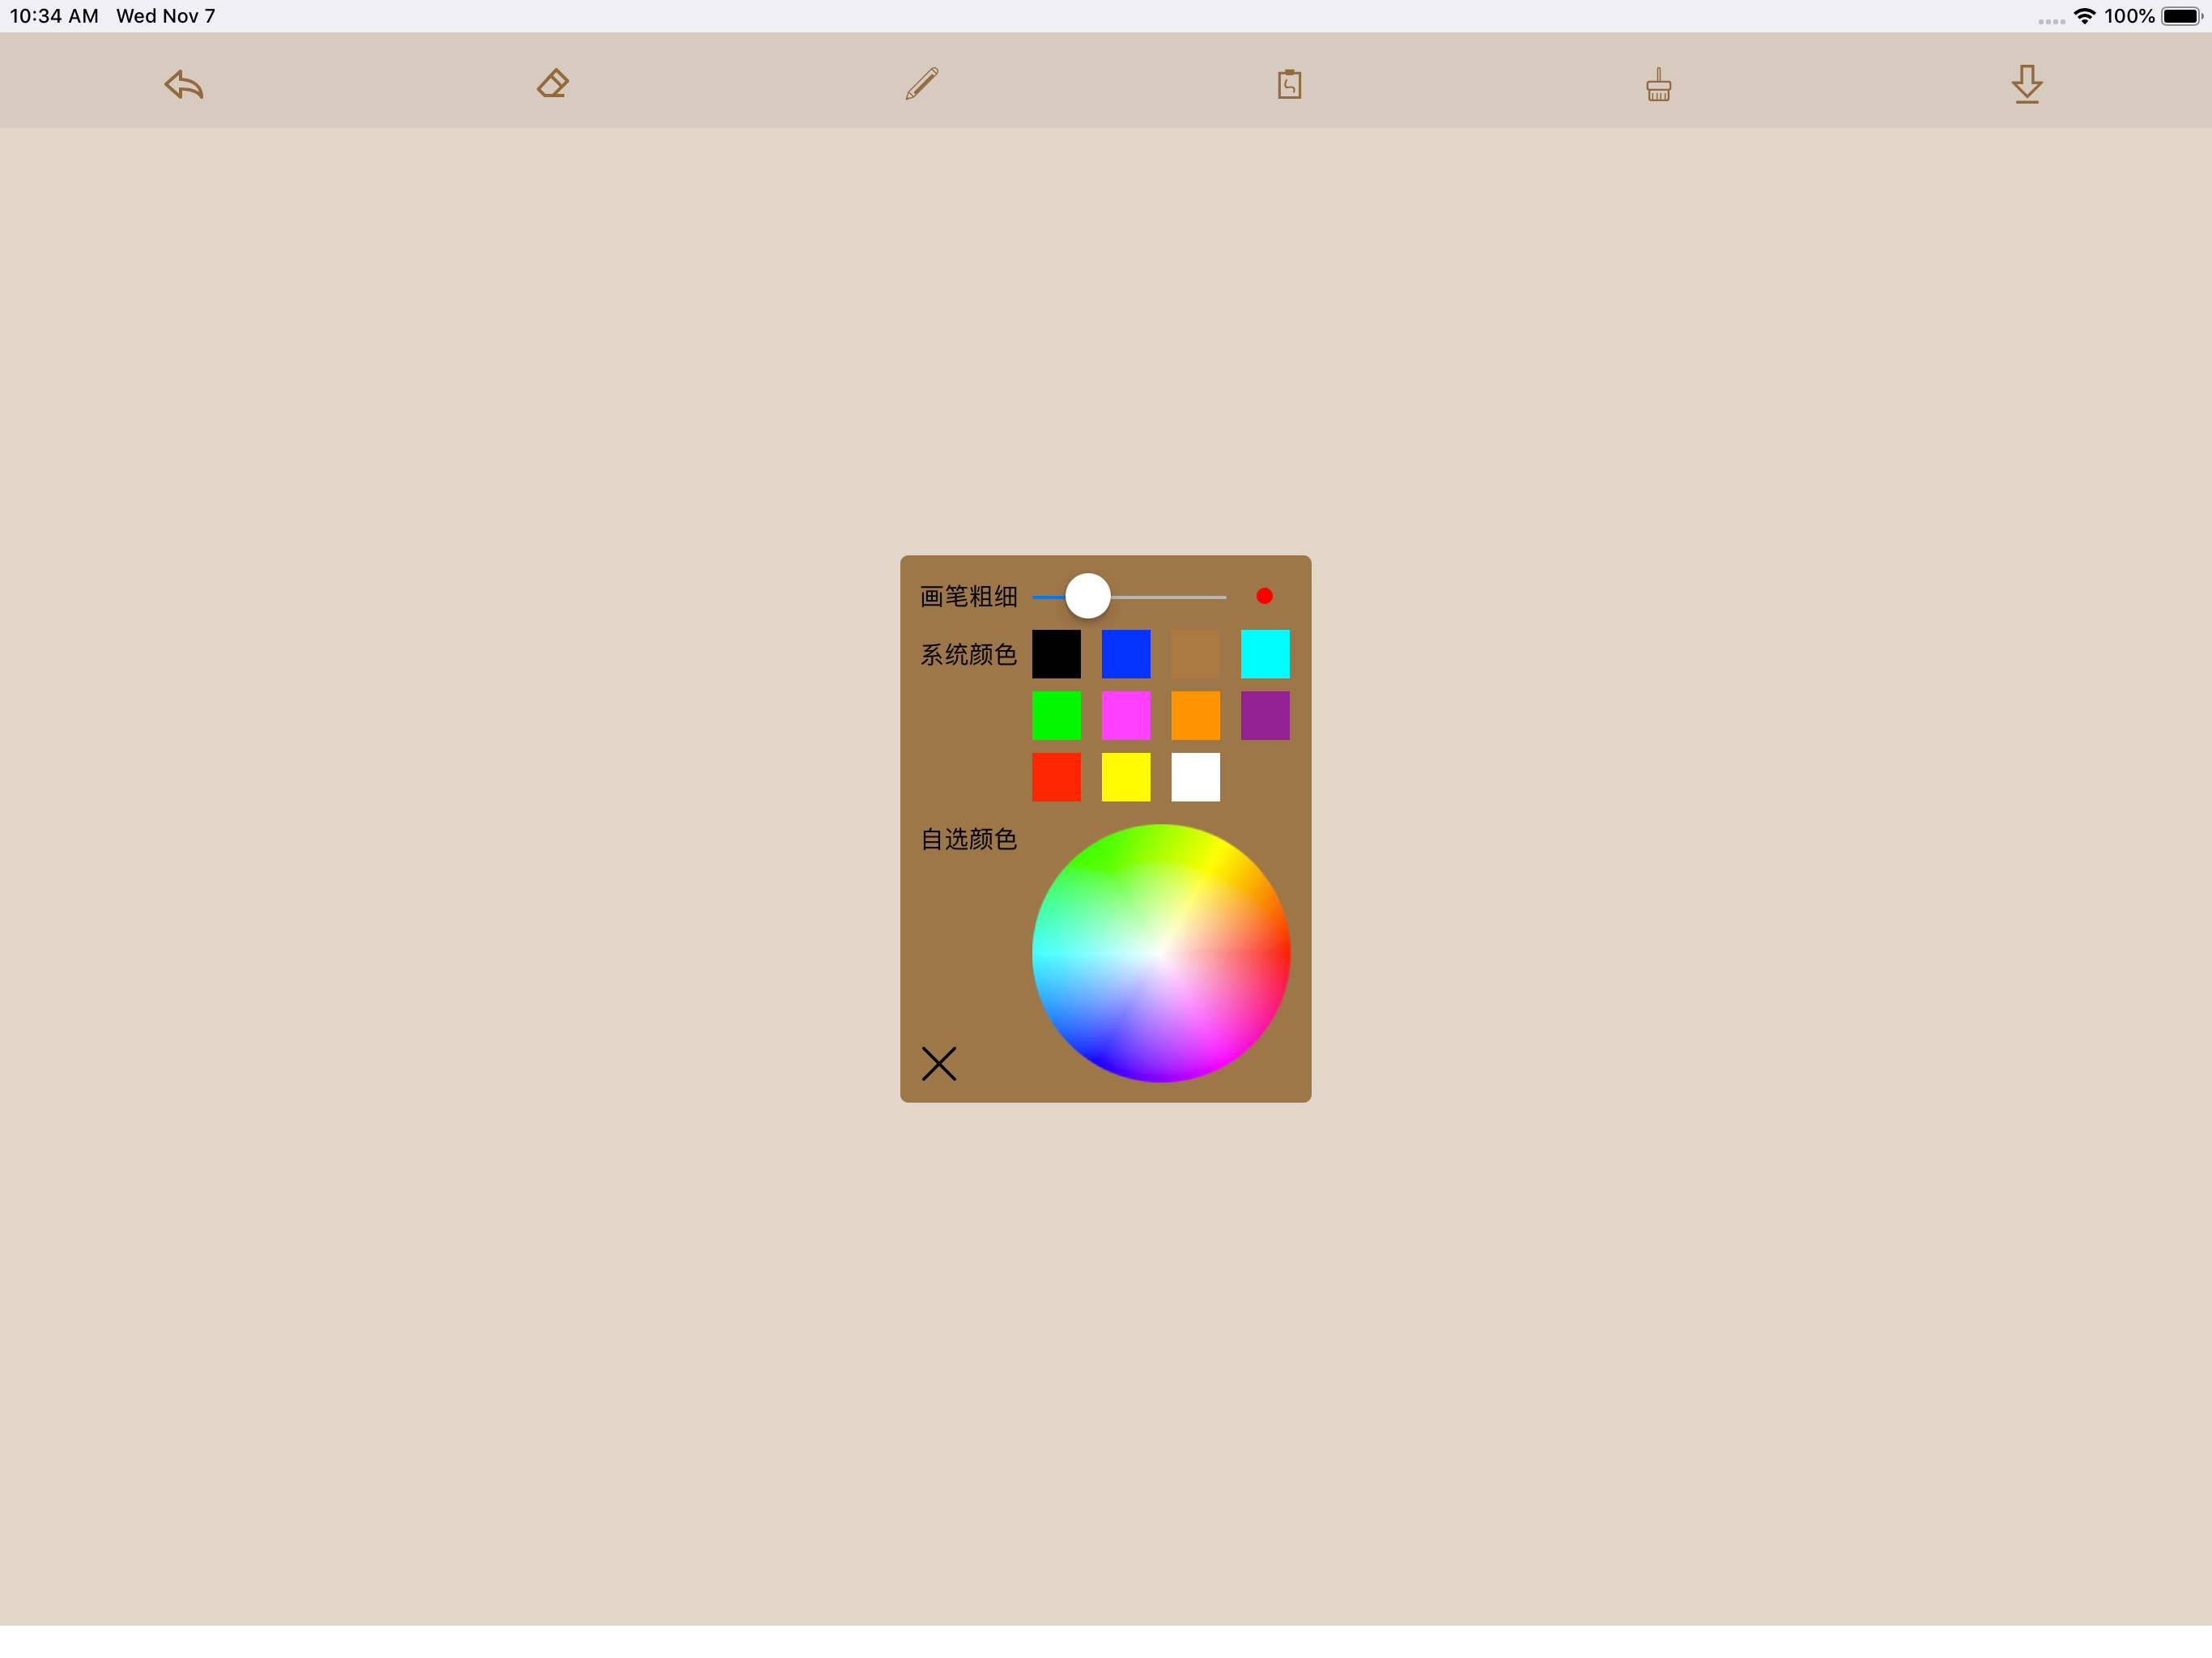The image size is (2212, 1658).
Task: Select the eraser tool
Action: pos(553,84)
